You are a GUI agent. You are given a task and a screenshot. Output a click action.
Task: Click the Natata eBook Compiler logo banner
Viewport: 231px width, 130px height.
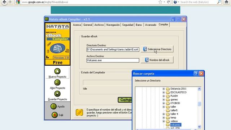tap(57, 44)
